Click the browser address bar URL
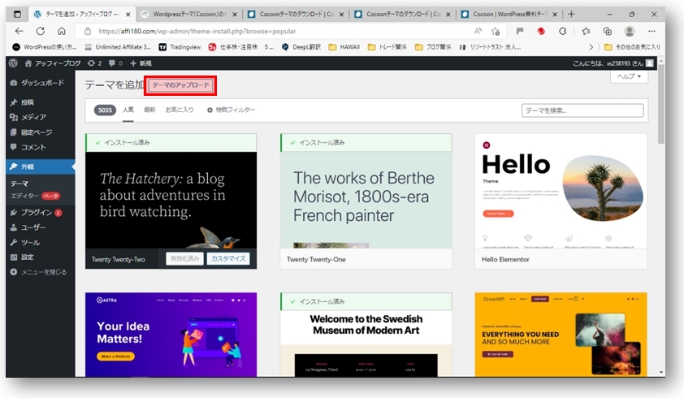This screenshot has width=684, height=398. tap(197, 32)
